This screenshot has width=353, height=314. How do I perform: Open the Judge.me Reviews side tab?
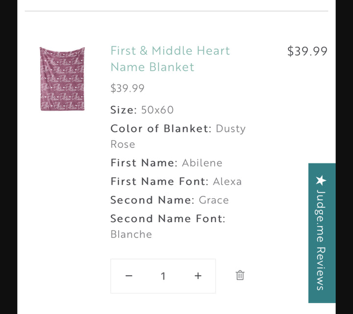coord(322,233)
